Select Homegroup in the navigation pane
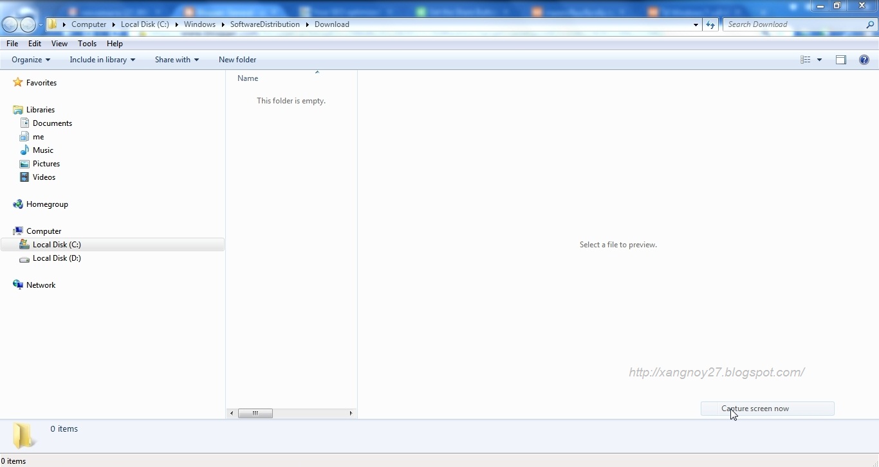The image size is (879, 467). pyautogui.click(x=47, y=204)
